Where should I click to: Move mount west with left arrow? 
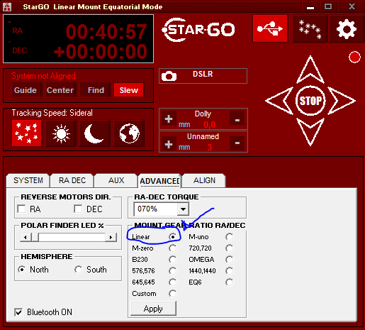coord(279,101)
